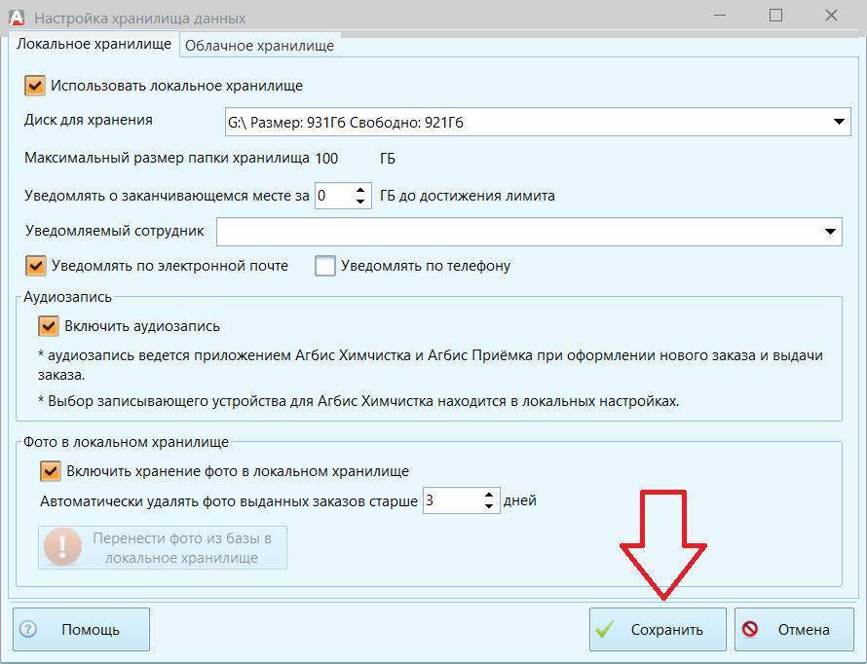Open the Диск для хранения dropdown
Viewport: 867px width, 664px height.
tap(839, 122)
